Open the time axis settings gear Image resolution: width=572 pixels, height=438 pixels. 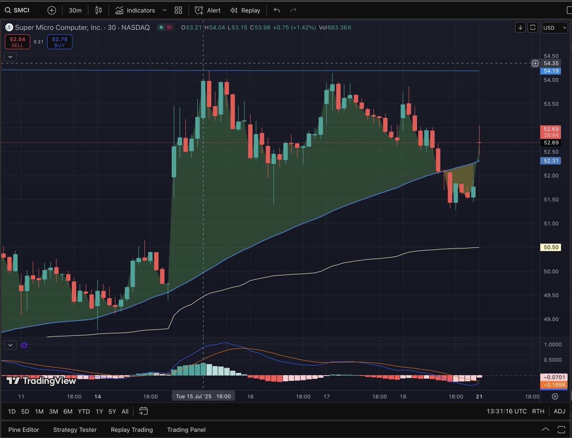[x=555, y=396]
